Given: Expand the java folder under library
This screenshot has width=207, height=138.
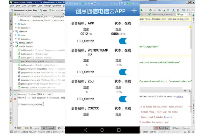Looking at the screenshot, I should point(16,35).
